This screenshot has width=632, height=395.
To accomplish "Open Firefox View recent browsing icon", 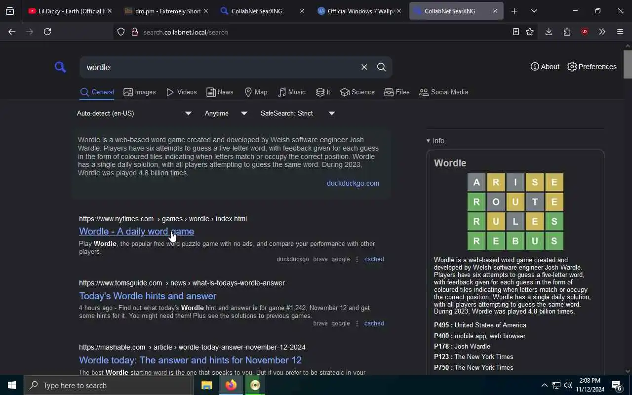I will click(10, 11).
